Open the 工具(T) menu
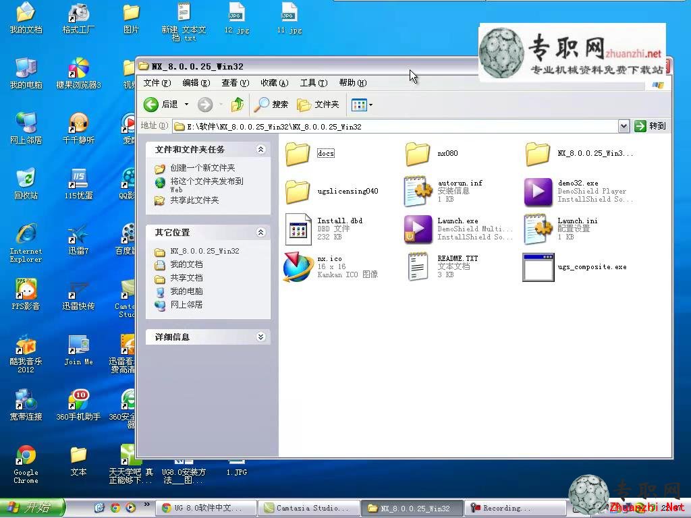The image size is (691, 518). pos(314,83)
